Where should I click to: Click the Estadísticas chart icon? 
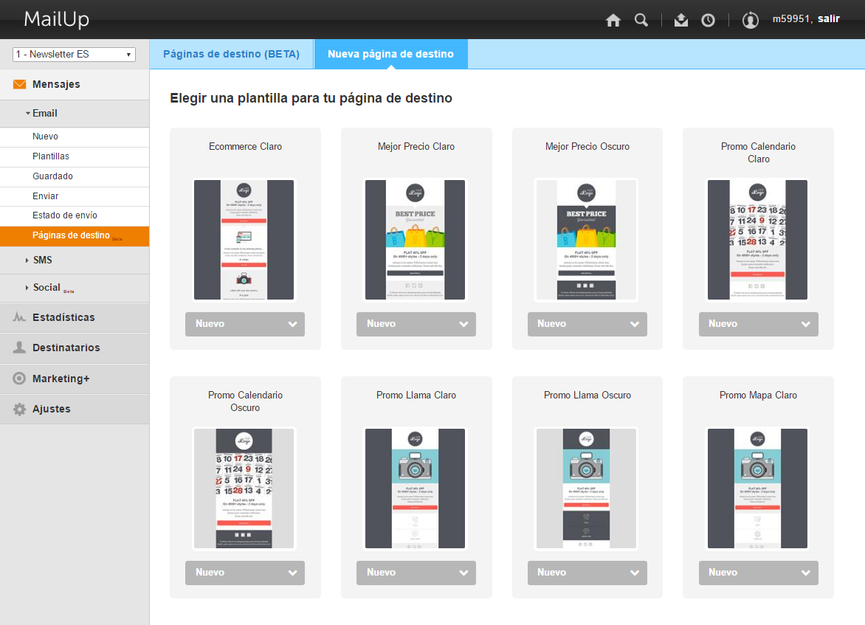point(20,317)
